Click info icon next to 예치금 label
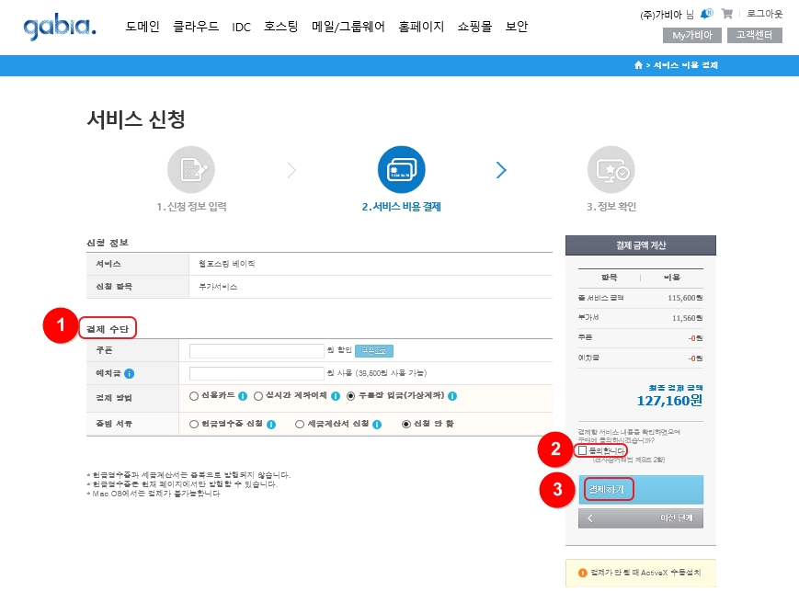The height and width of the screenshot is (591, 799). 130,373
